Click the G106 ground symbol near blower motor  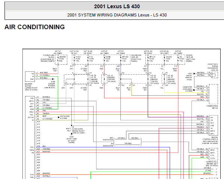pos(53,79)
